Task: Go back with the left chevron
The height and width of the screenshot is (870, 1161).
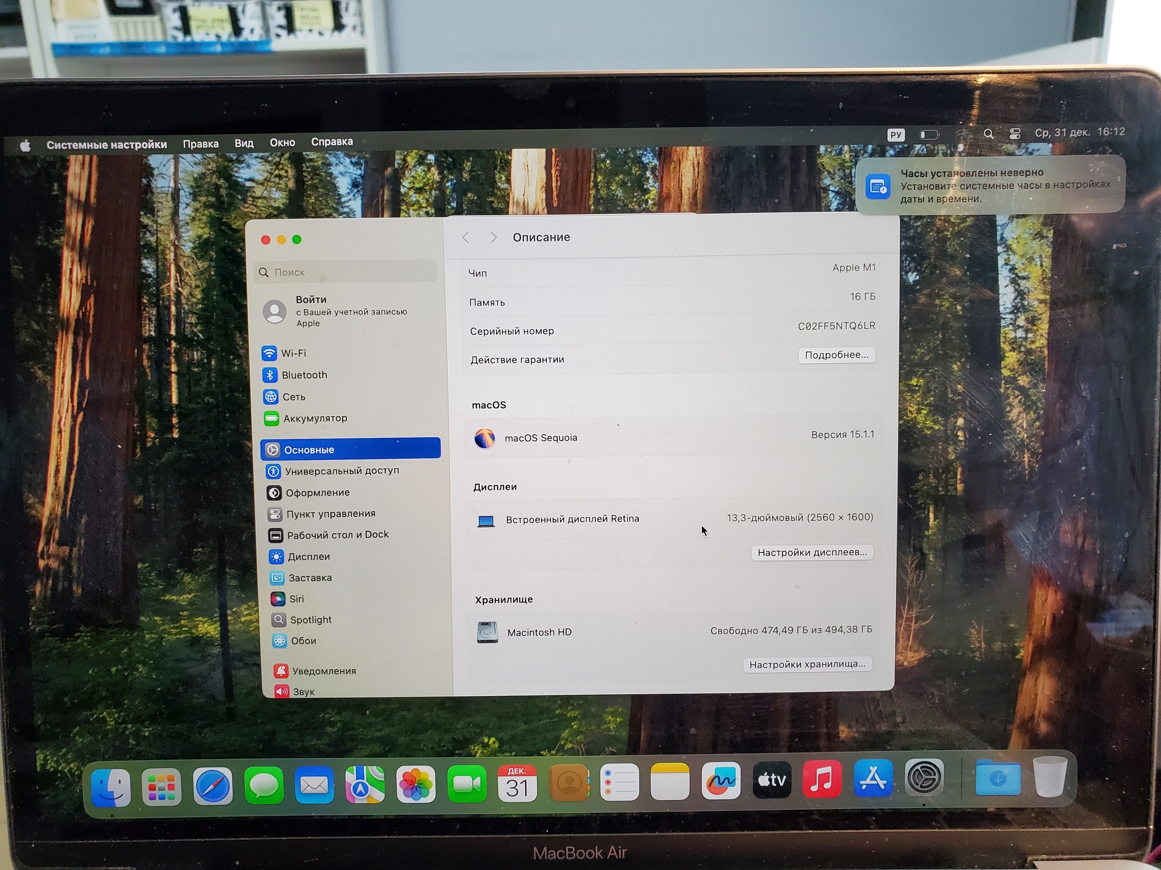Action: [x=465, y=237]
